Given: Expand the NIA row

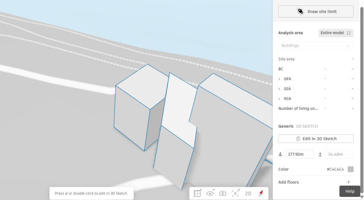Looking at the screenshot, I should [x=279, y=99].
